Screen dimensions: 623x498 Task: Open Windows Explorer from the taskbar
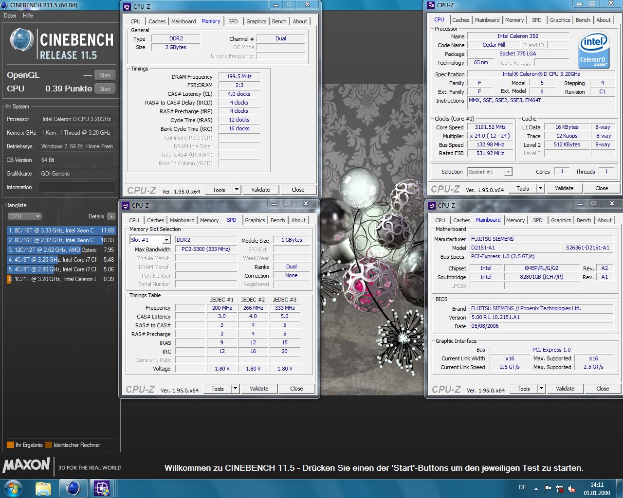pyautogui.click(x=43, y=488)
